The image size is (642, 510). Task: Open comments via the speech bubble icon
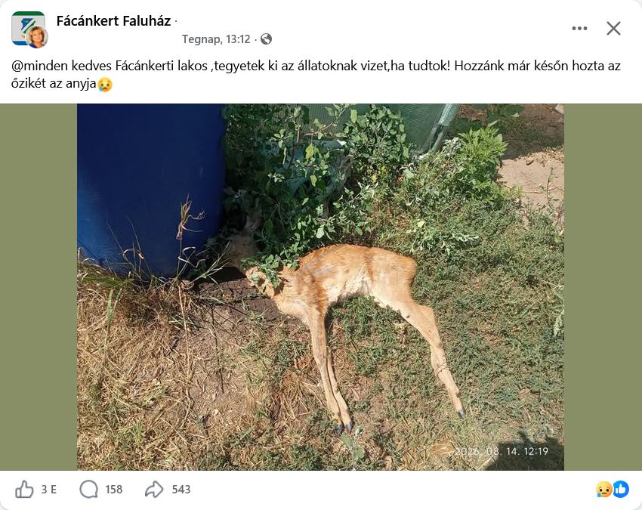[89, 489]
